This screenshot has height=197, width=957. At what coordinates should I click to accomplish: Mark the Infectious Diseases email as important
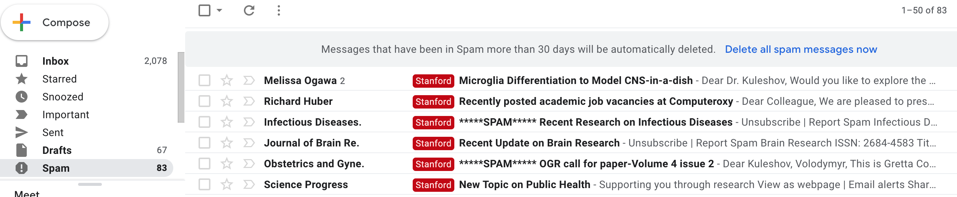tap(249, 122)
